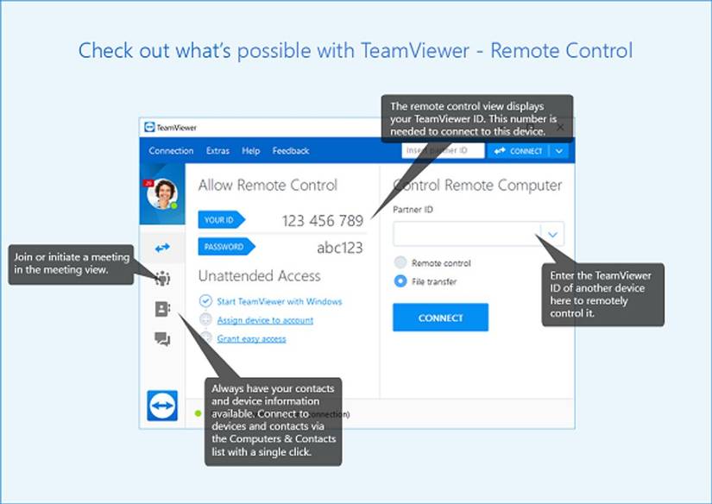Open the Computers & Contacts icon
This screenshot has width=712, height=504.
(x=163, y=310)
